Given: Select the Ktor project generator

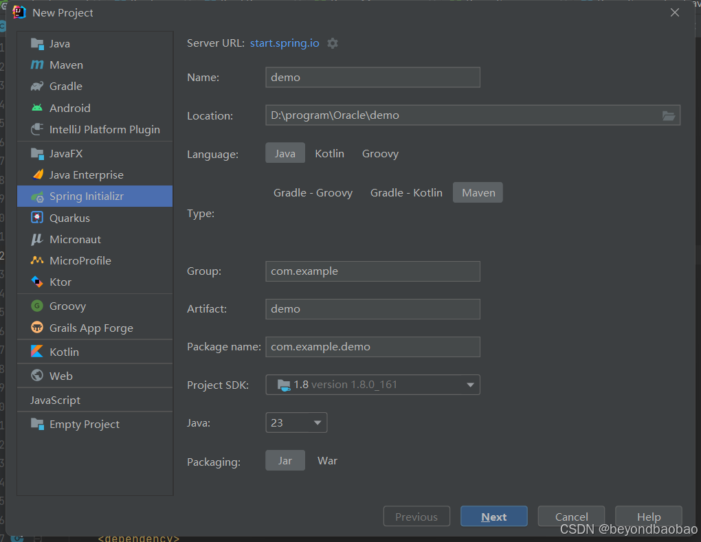Looking at the screenshot, I should pyautogui.click(x=60, y=282).
